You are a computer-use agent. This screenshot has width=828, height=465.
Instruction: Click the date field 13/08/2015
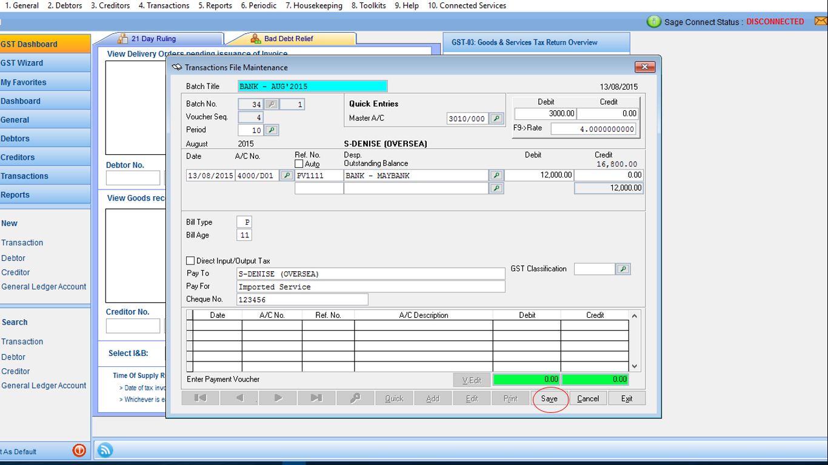(x=210, y=175)
